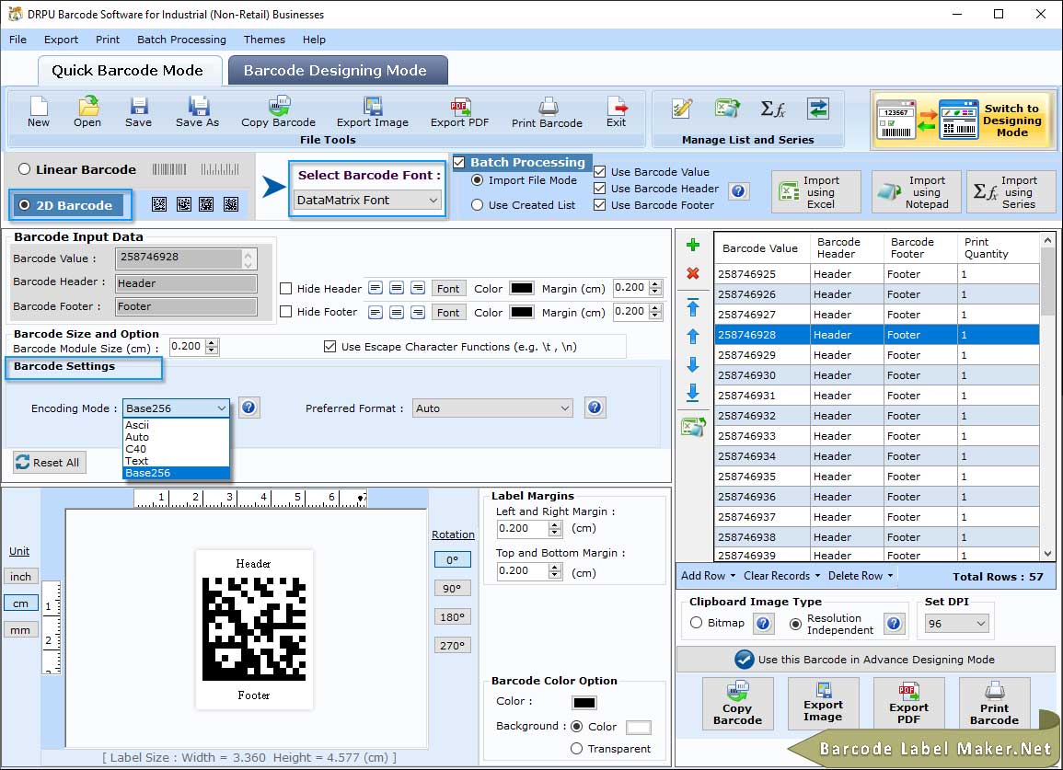Toggle Use Barcode Value checkbox
The width and height of the screenshot is (1063, 770).
pyautogui.click(x=599, y=172)
